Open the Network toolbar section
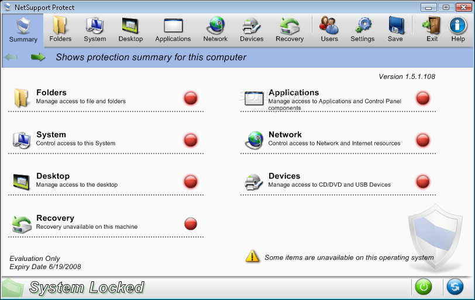Image resolution: width=475 pixels, height=300 pixels. click(215, 30)
